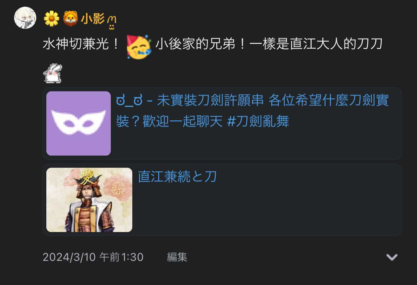Image resolution: width=417 pixels, height=285 pixels.
Task: Click the pixel rabbit emoticon
Action: coord(53,73)
